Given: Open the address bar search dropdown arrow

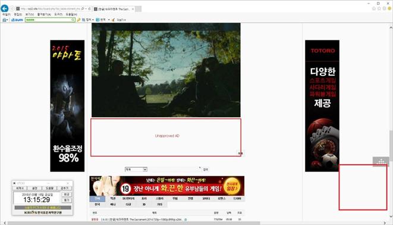Looking at the screenshot, I should tap(86, 9).
